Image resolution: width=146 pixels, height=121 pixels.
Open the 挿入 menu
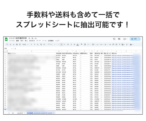26,41
